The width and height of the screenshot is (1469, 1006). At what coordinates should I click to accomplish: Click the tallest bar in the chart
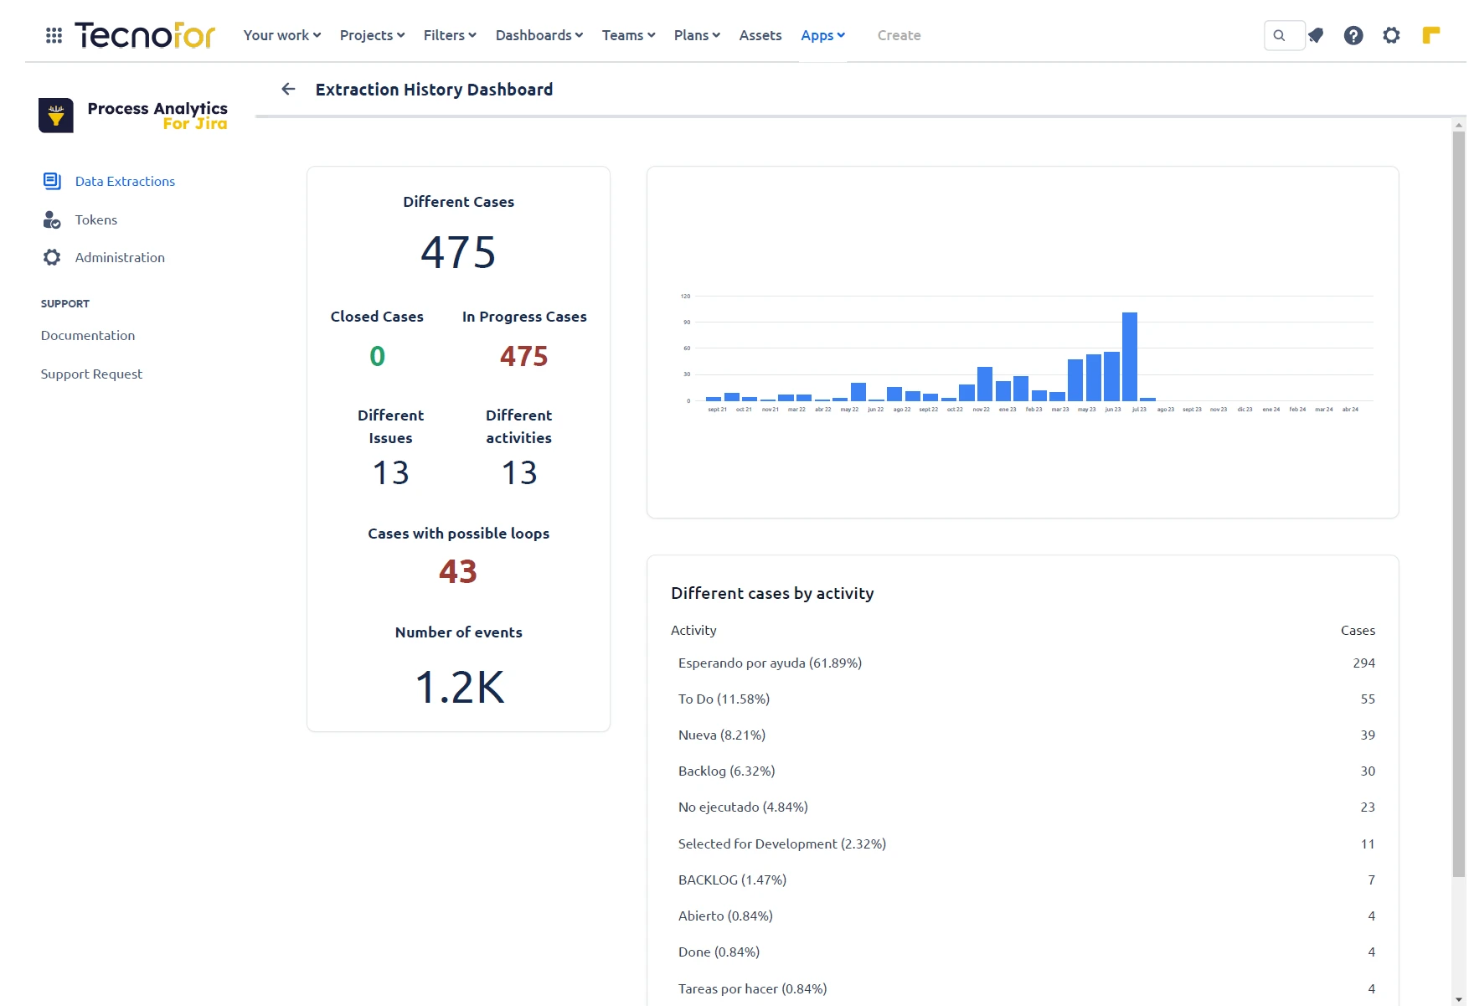(1129, 357)
